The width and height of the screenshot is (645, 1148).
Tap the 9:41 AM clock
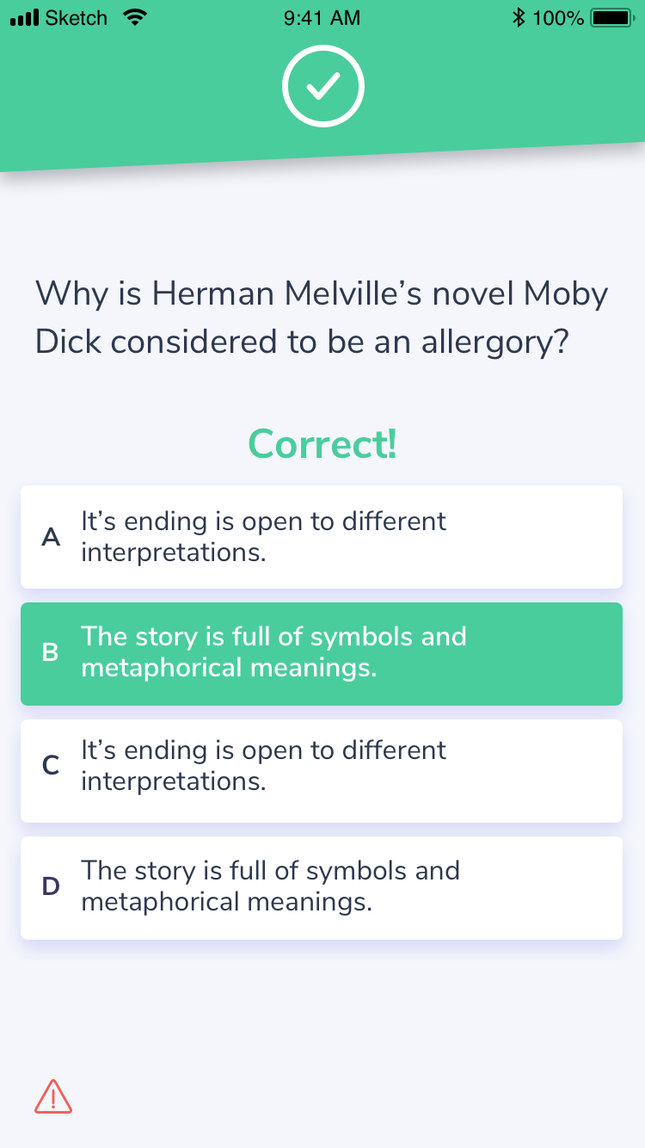click(x=322, y=17)
